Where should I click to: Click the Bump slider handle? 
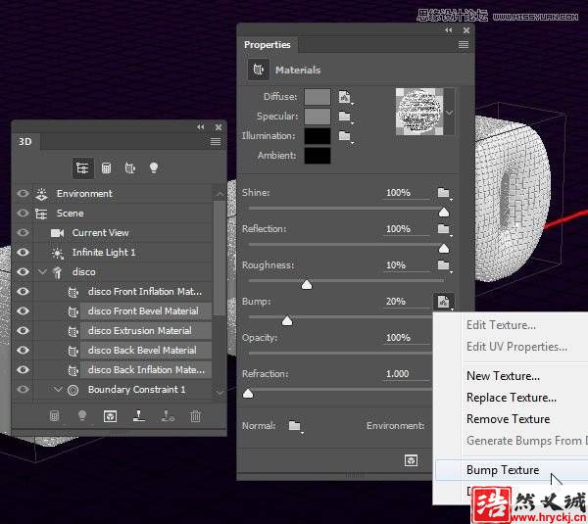(287, 321)
